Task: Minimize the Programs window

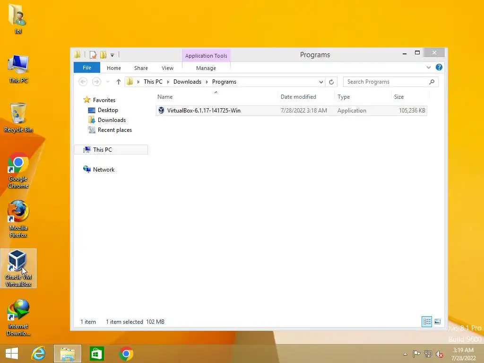Action: point(405,53)
